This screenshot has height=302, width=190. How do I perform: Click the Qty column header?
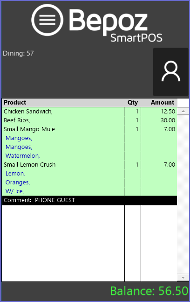(133, 103)
